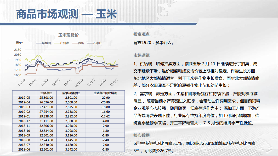Screen dimensions: 278x156
Task: Click the 石家庄 legend entry
Action: pyautogui.click(x=94, y=43)
